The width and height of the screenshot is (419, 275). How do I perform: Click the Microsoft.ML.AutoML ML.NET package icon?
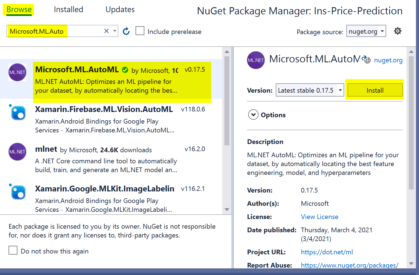(x=17, y=72)
